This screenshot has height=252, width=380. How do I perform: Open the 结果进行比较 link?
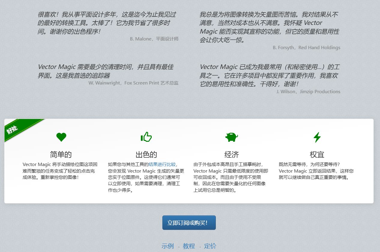[x=162, y=164]
